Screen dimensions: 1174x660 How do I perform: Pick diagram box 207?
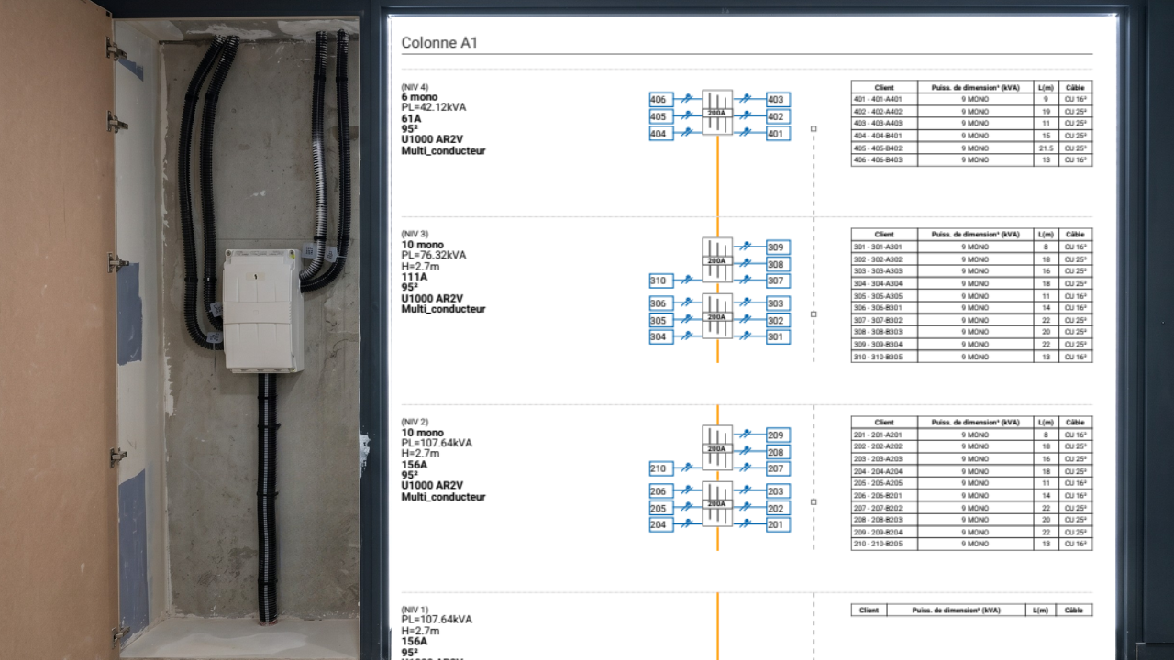(777, 468)
